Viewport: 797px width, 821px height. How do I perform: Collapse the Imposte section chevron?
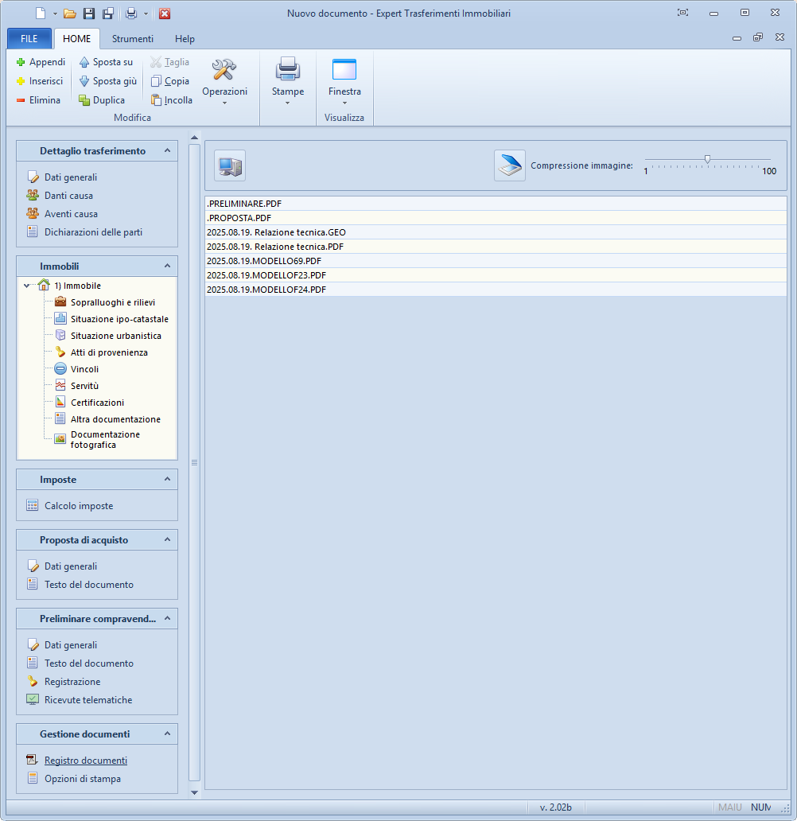click(x=167, y=480)
